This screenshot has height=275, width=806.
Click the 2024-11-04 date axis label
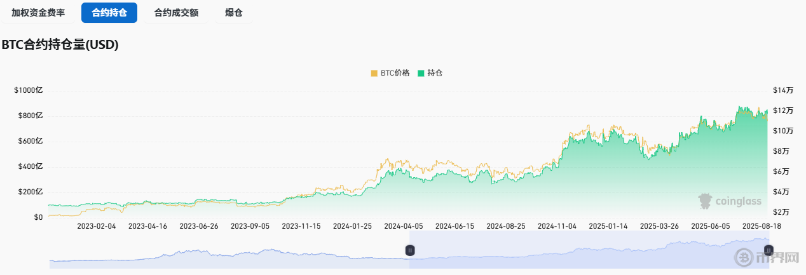click(x=556, y=226)
